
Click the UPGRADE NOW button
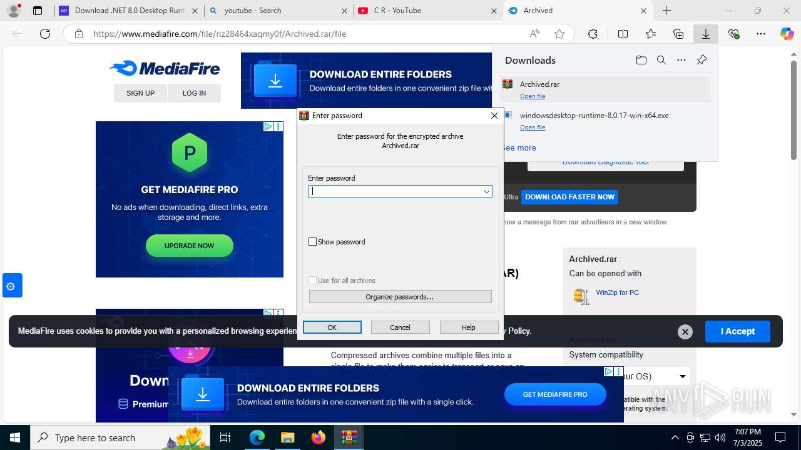point(190,246)
